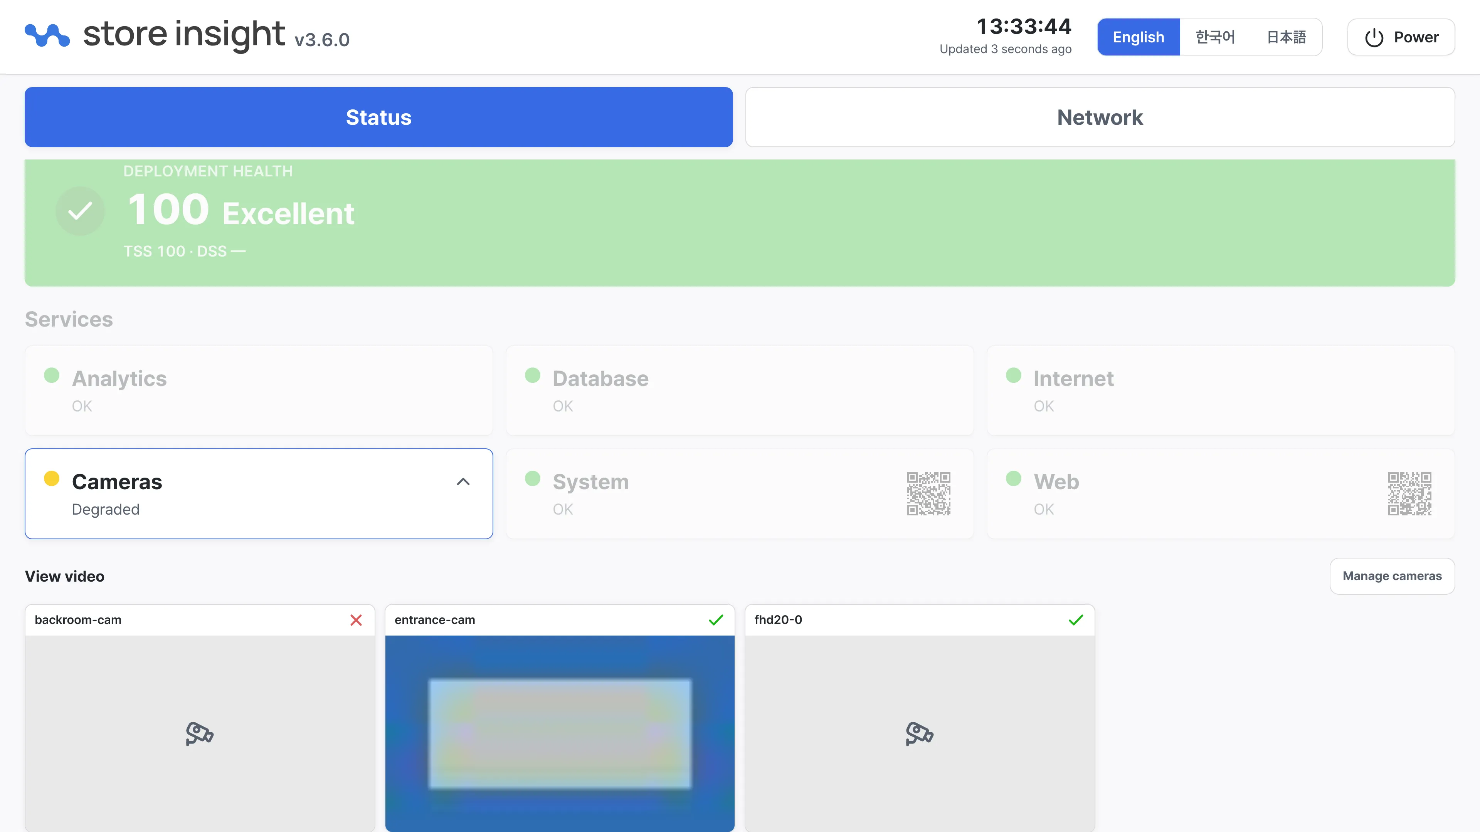
Task: Click the Power button
Action: [x=1401, y=37]
